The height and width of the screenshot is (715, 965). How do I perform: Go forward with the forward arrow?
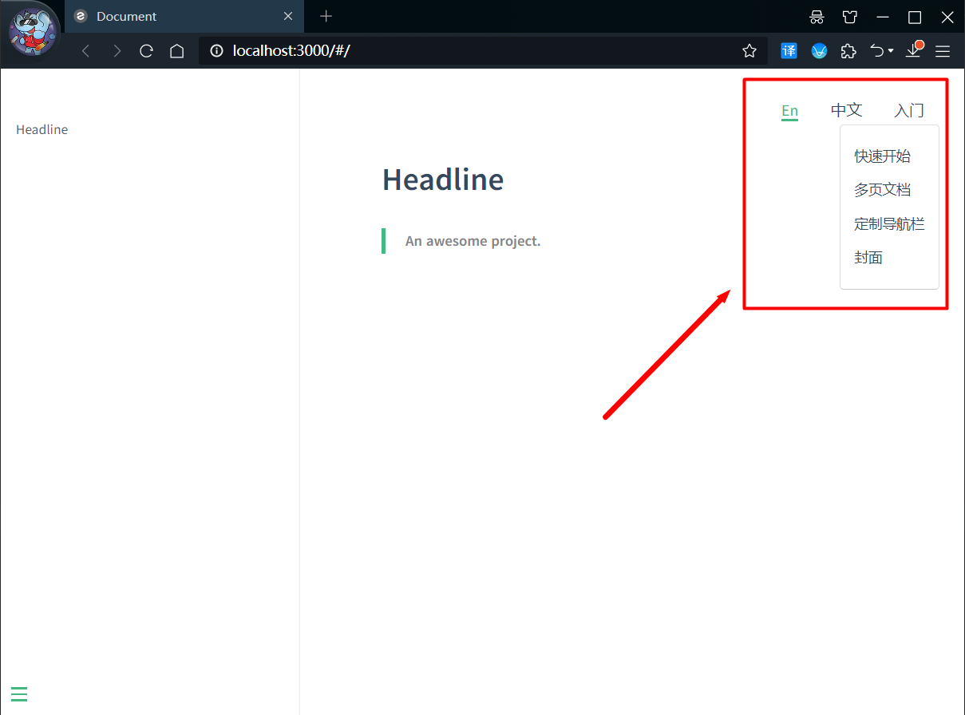[117, 51]
